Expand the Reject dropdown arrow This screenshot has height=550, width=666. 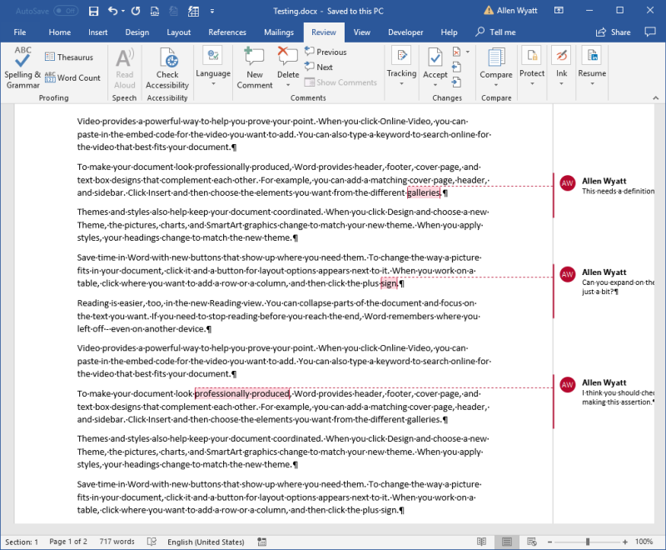[468, 52]
